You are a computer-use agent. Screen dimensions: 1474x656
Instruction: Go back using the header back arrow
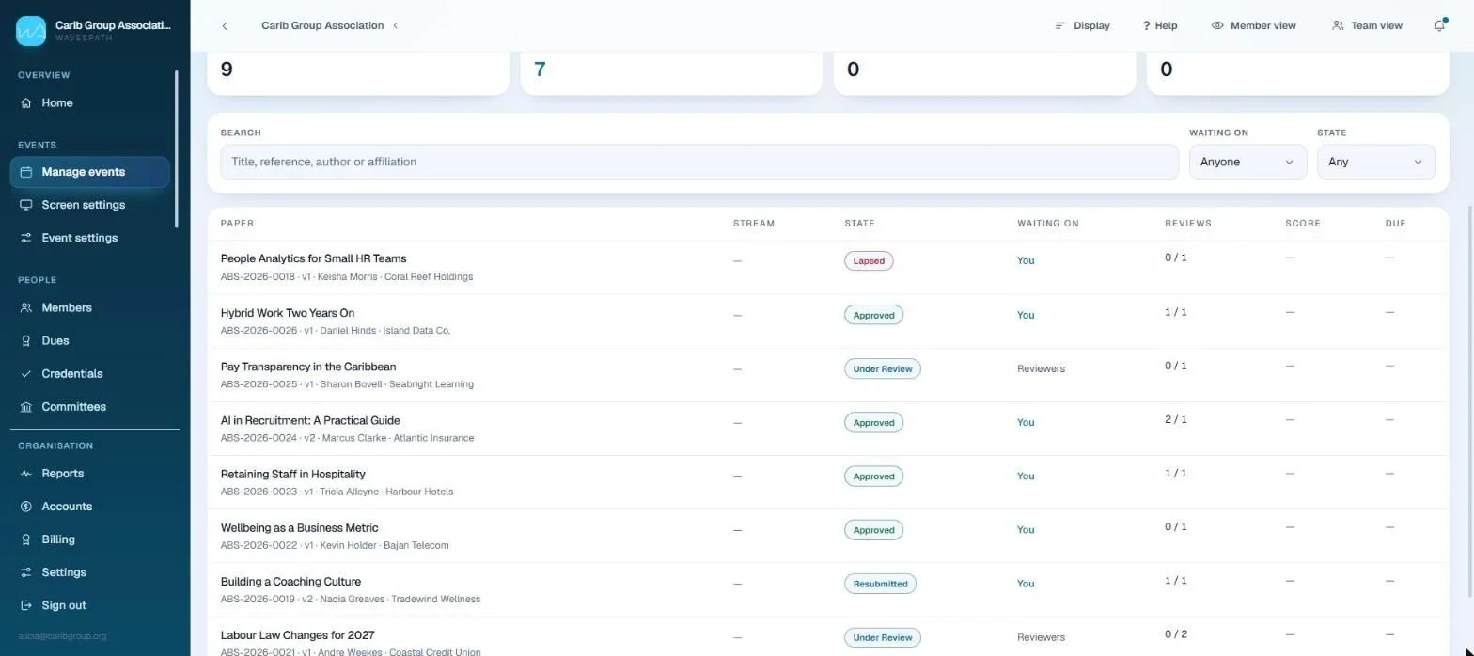(225, 25)
